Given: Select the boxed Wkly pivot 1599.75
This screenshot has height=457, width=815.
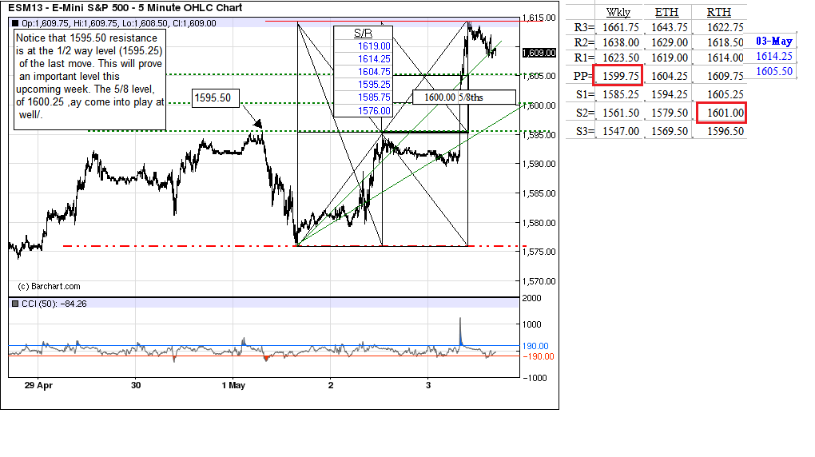Looking at the screenshot, I should 618,75.
